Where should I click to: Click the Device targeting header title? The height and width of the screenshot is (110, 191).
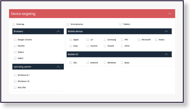click(x=23, y=14)
